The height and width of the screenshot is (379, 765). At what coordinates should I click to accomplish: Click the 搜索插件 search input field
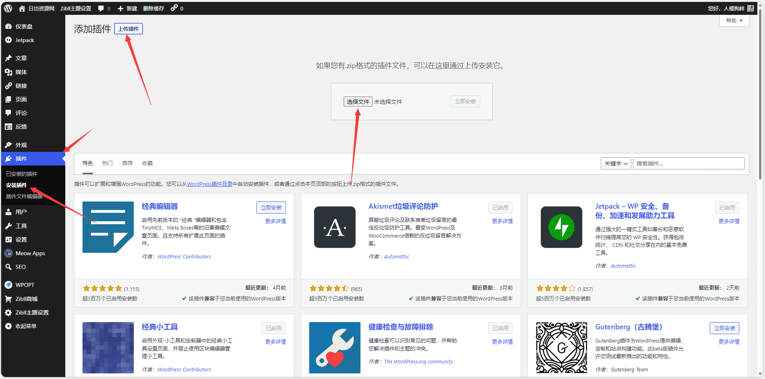point(688,163)
